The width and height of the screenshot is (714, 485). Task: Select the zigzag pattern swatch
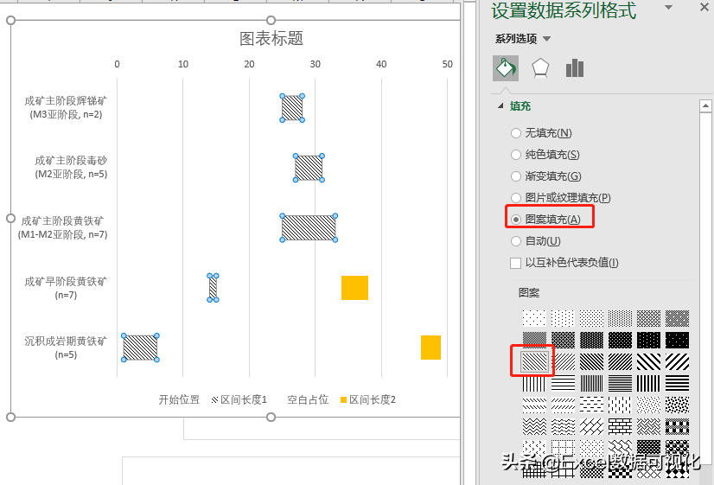534,427
